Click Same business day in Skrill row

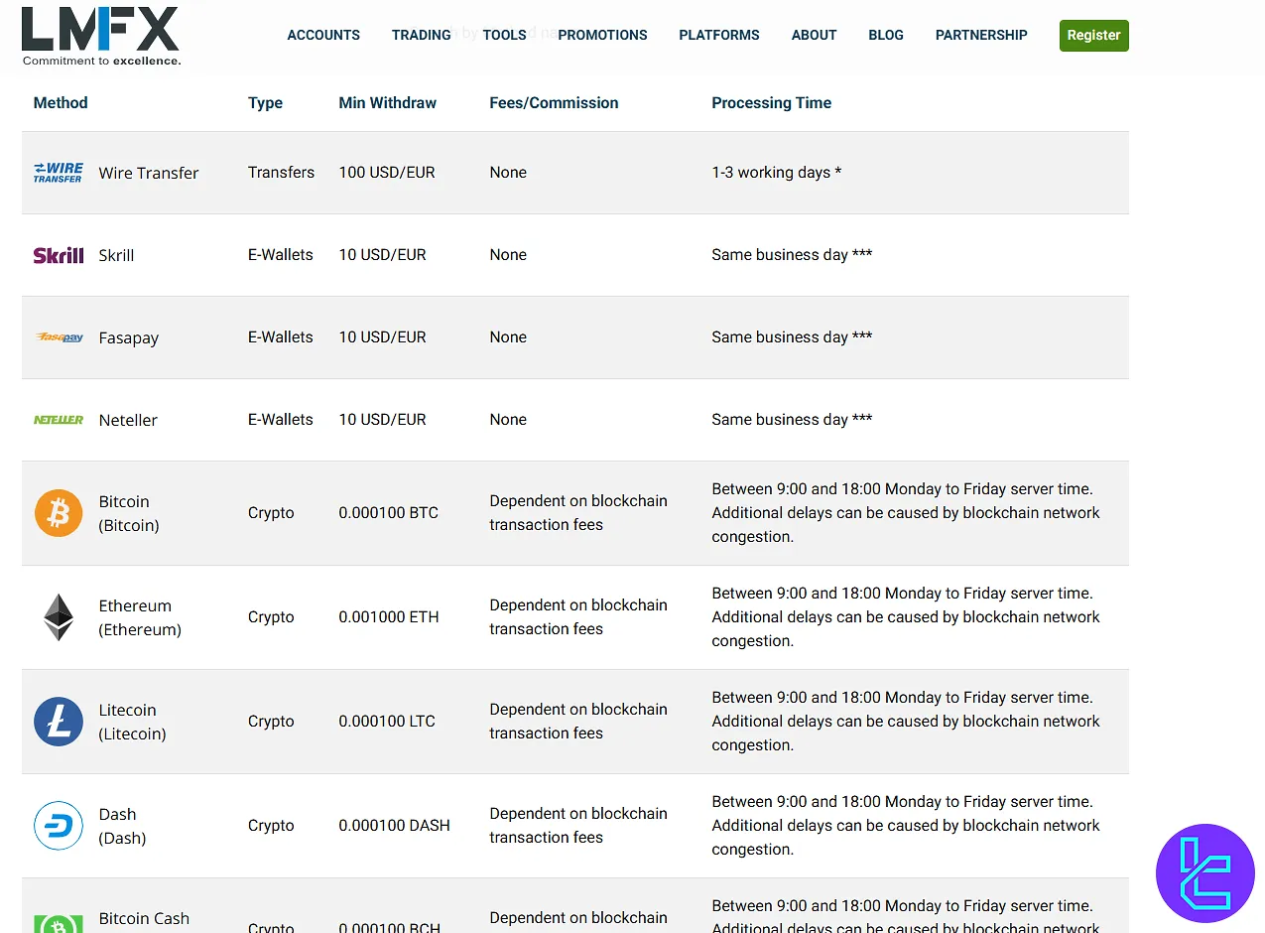click(792, 255)
